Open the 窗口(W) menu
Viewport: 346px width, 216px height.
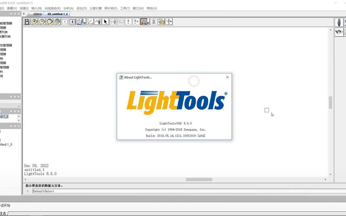(x=138, y=8)
